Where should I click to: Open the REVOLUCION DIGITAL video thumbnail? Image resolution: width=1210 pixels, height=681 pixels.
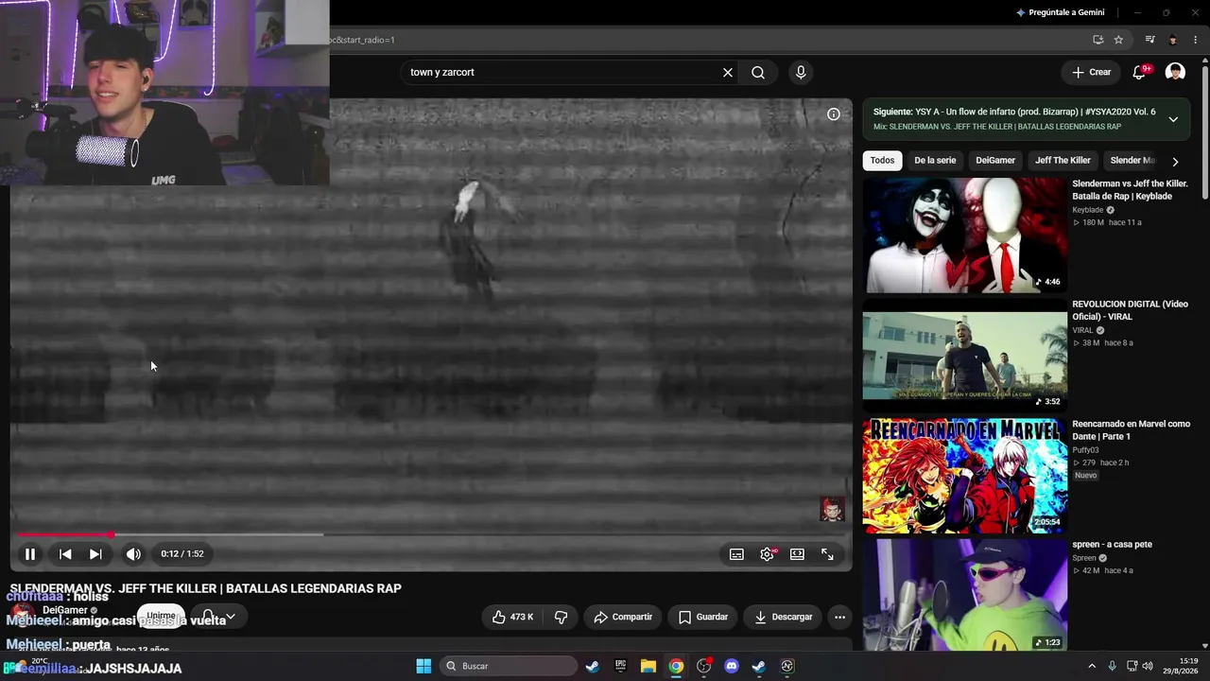[x=964, y=356]
